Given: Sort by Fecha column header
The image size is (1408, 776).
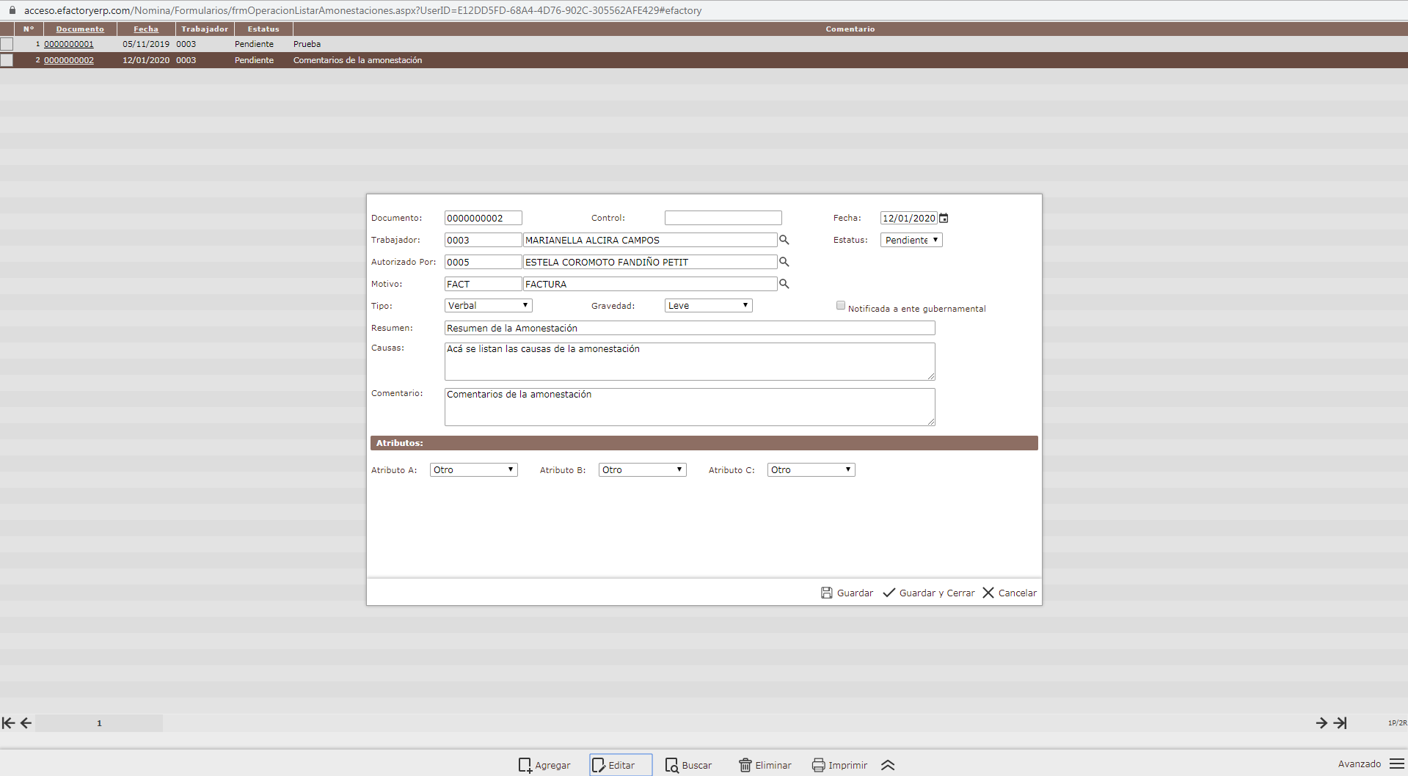Looking at the screenshot, I should 146,29.
